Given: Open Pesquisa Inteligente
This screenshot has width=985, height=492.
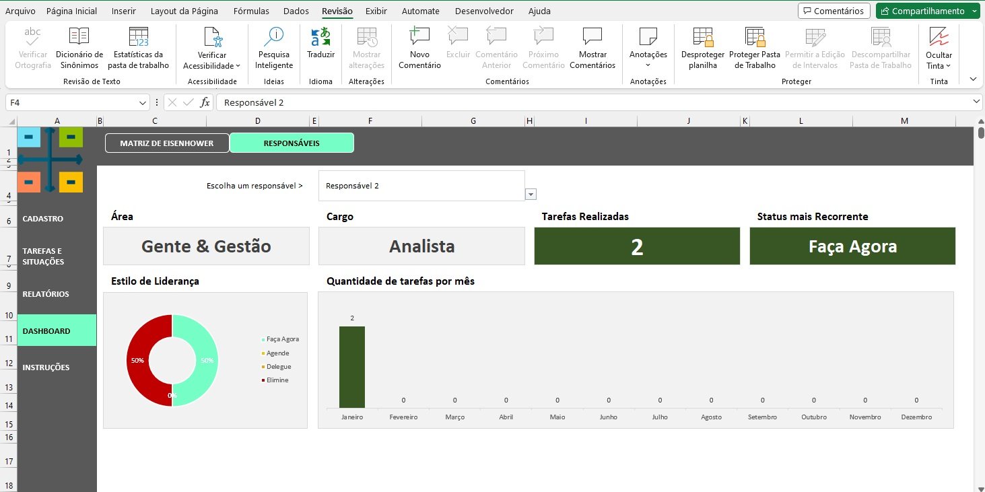Looking at the screenshot, I should tap(274, 48).
